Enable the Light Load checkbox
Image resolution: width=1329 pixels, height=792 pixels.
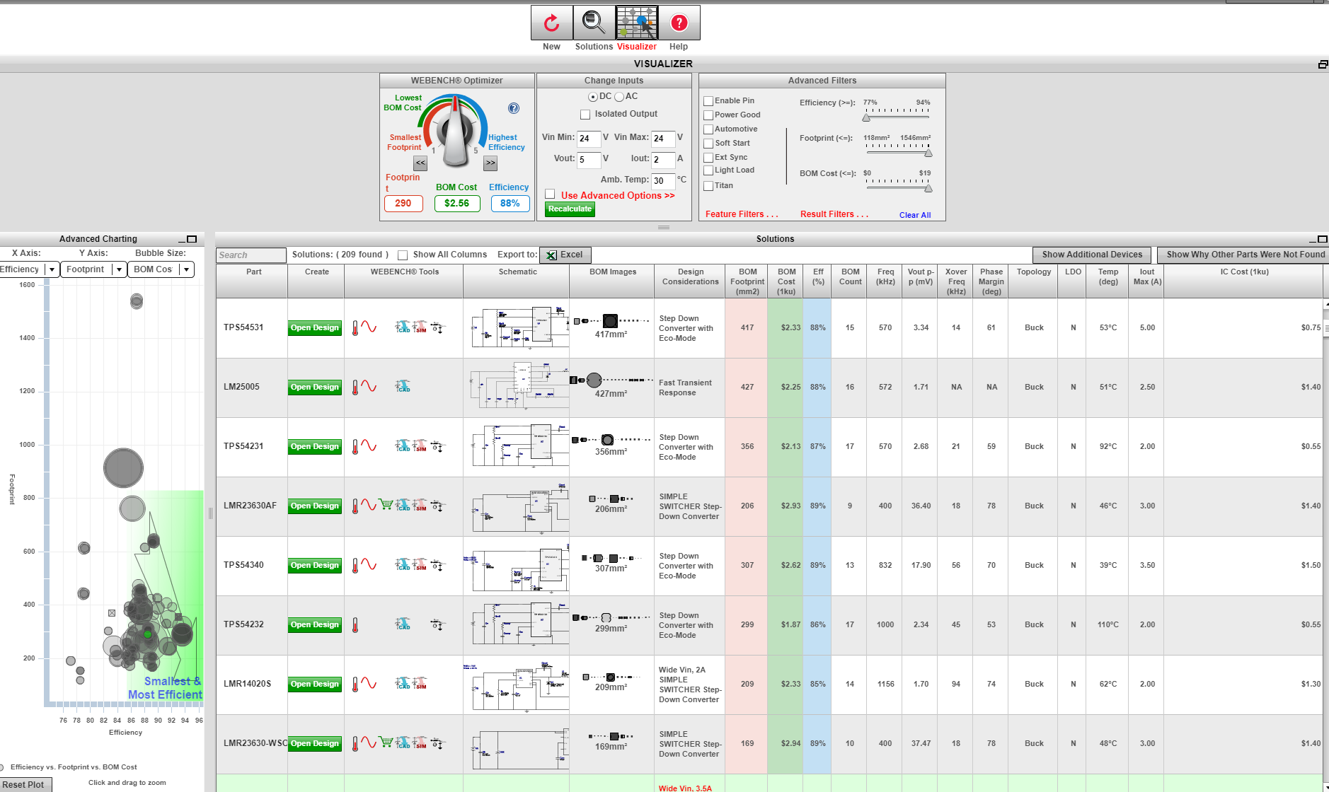708,170
